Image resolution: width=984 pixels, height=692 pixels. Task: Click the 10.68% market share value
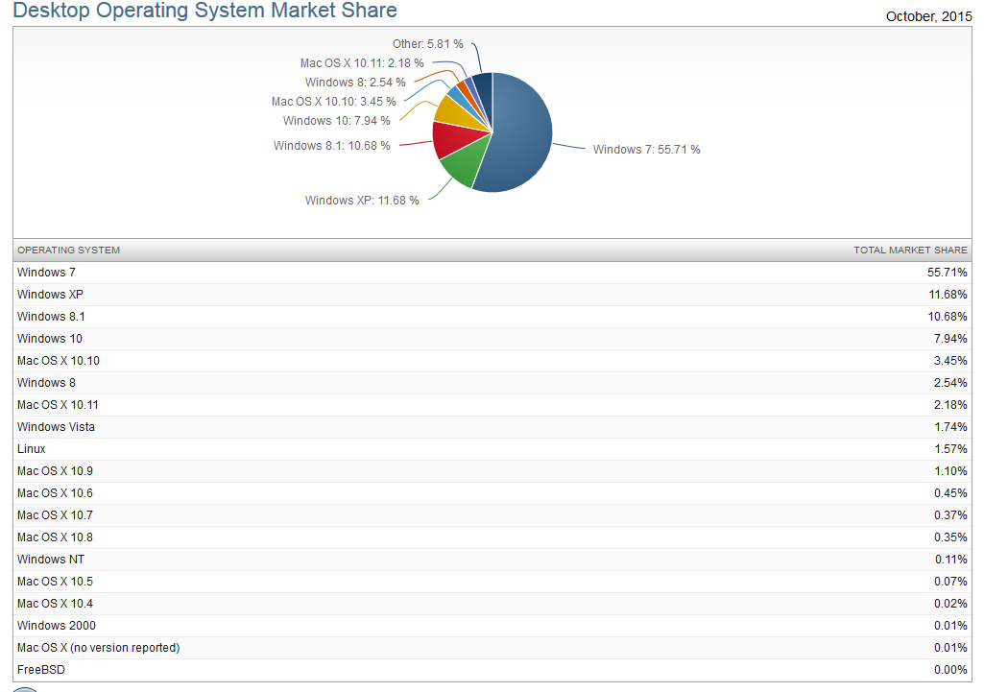tap(947, 316)
